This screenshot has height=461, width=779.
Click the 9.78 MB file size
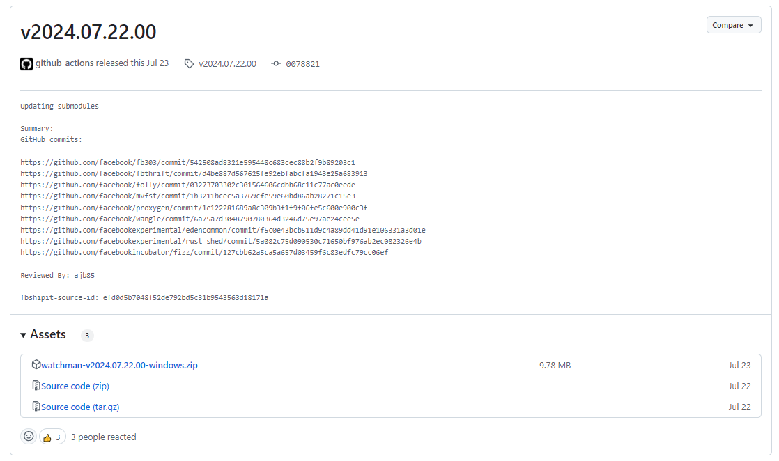pyautogui.click(x=555, y=365)
